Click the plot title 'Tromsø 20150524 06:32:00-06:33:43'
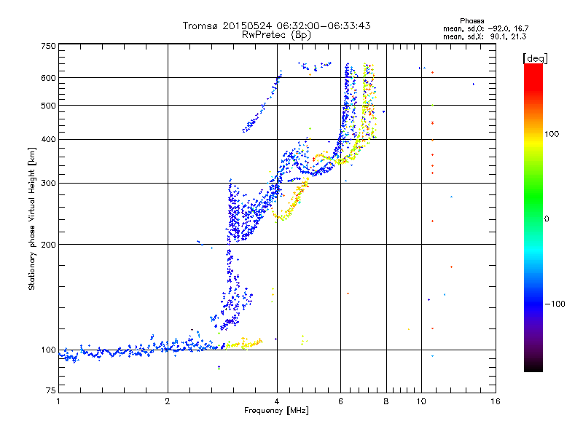 [276, 25]
